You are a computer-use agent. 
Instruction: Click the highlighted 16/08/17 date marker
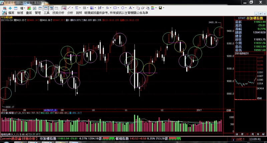[x=50, y=110]
